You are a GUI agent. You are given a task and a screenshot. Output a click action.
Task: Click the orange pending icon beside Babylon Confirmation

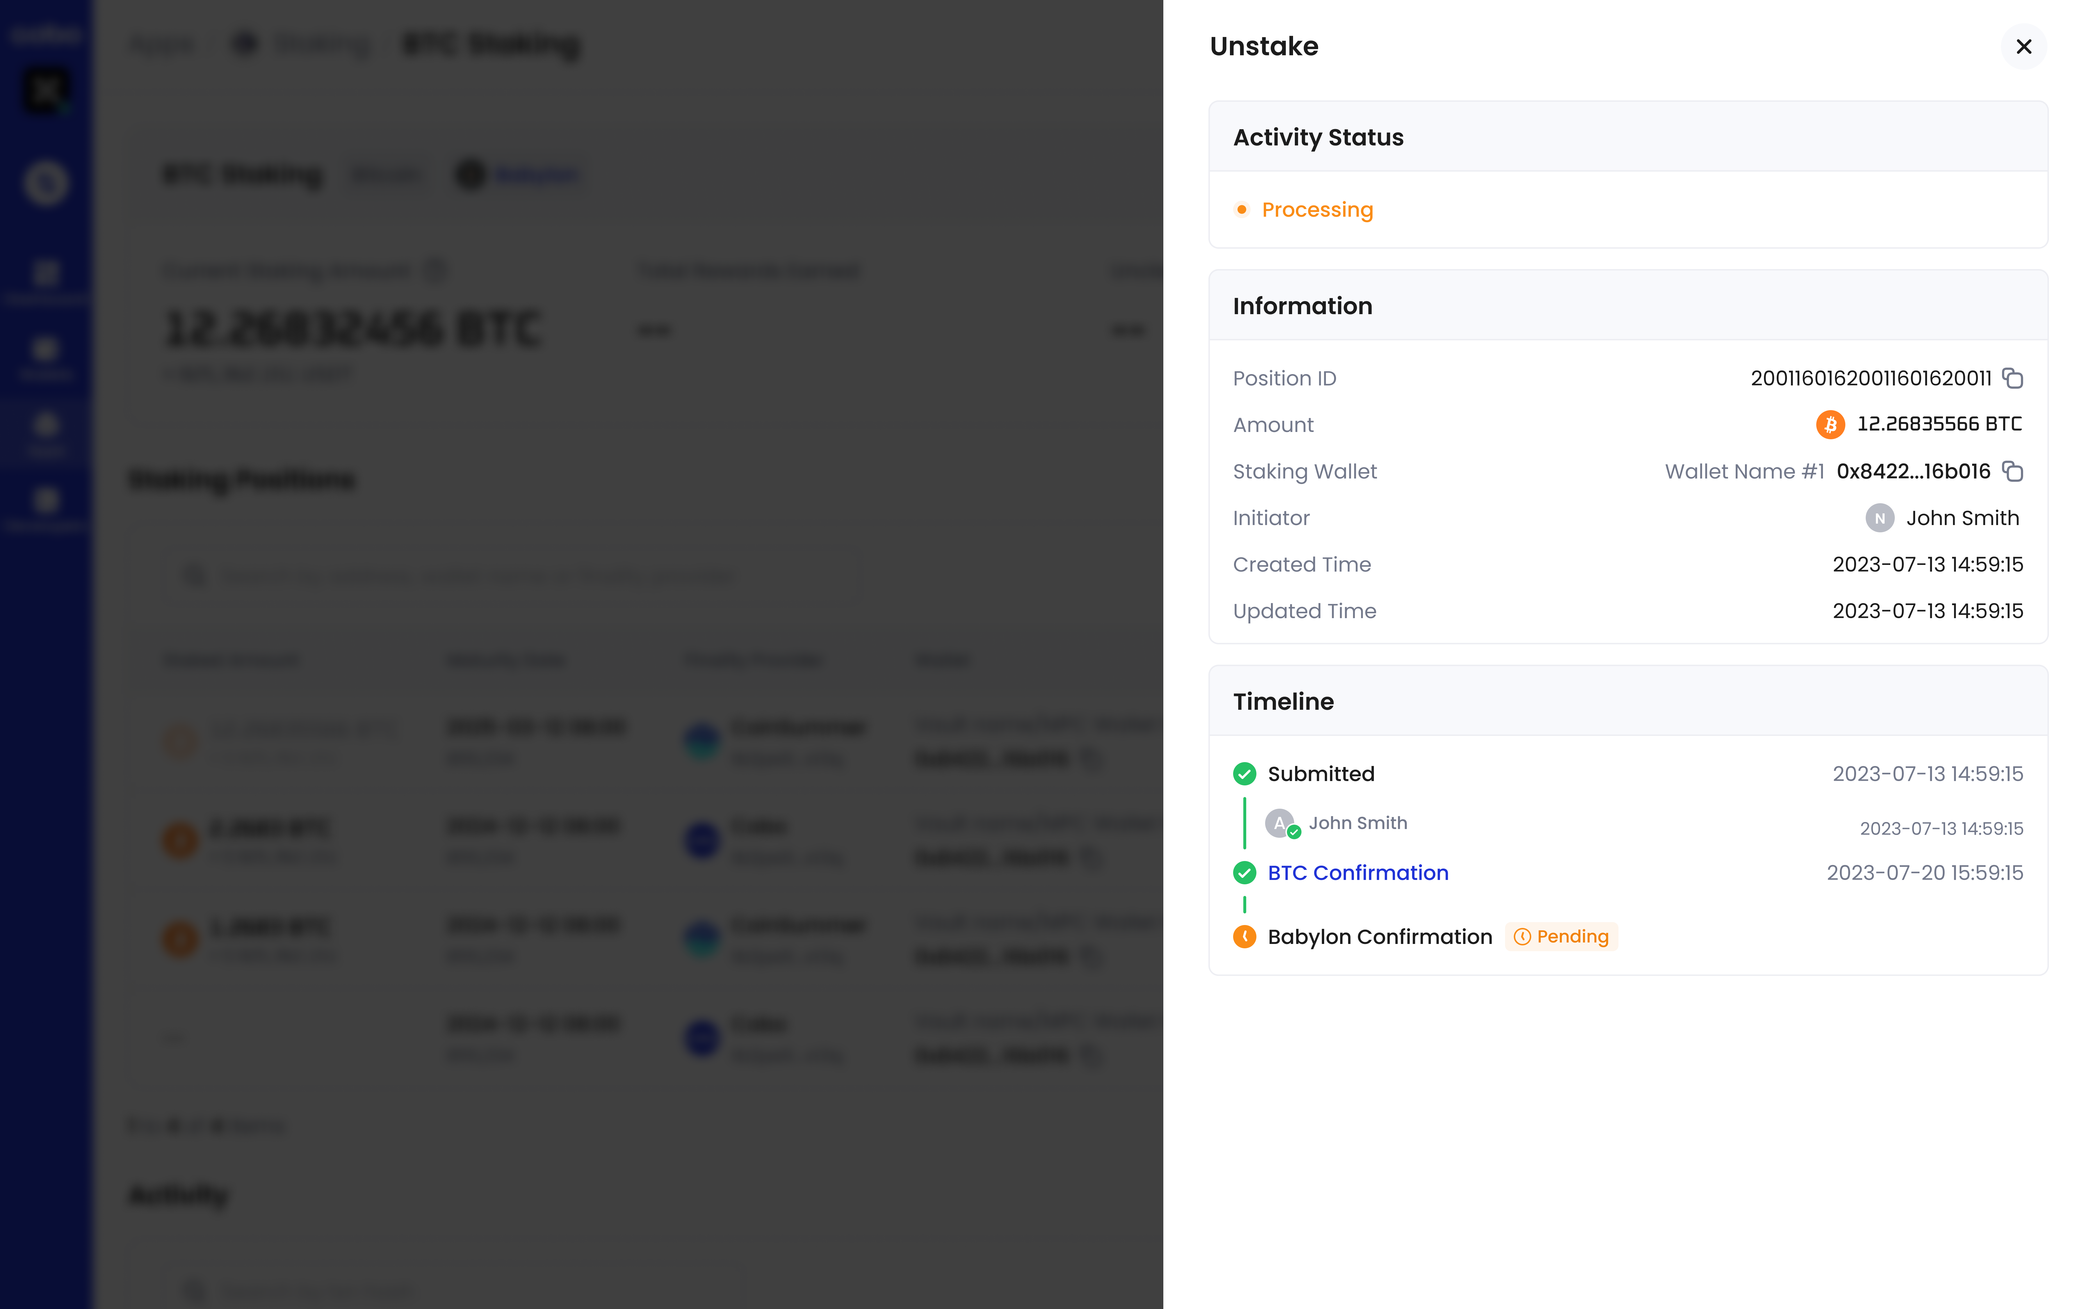1244,937
